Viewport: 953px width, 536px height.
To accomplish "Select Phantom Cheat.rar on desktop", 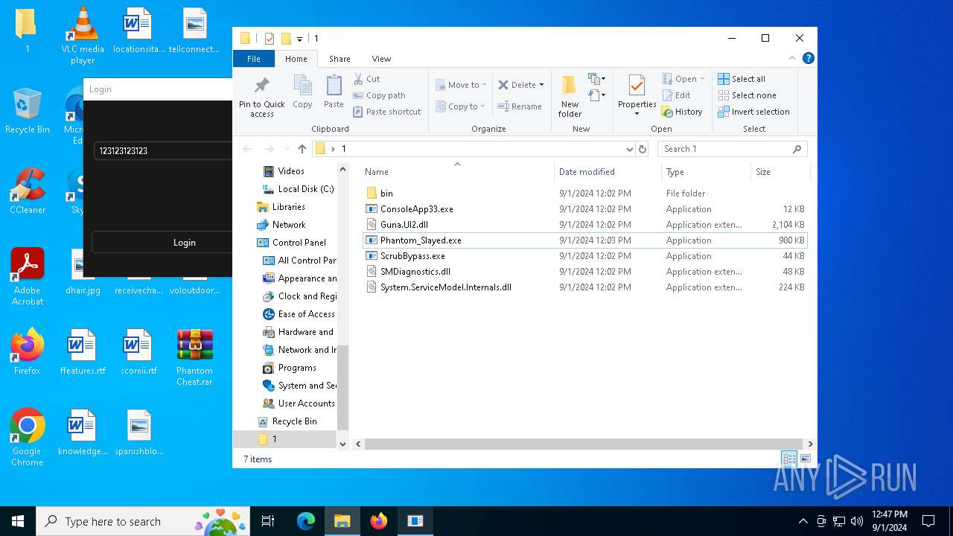I will click(x=194, y=357).
